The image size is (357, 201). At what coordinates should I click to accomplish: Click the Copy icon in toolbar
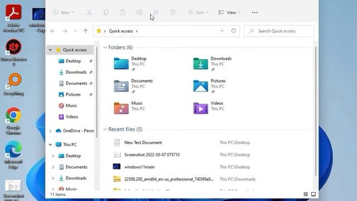106,12
